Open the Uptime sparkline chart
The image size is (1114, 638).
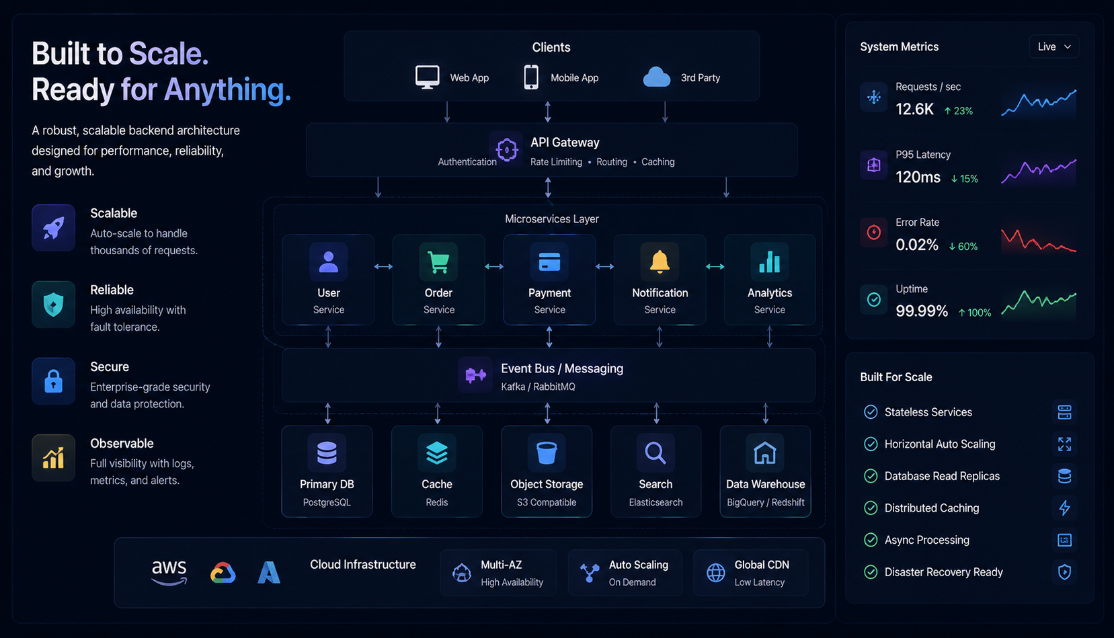coord(1039,303)
